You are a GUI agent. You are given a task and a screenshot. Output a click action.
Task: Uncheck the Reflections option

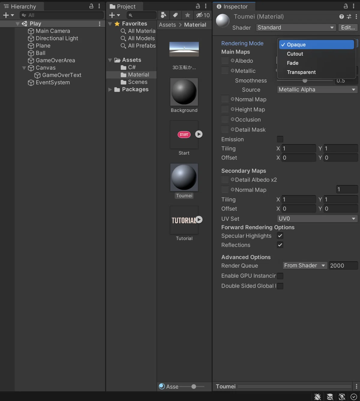[x=280, y=245]
